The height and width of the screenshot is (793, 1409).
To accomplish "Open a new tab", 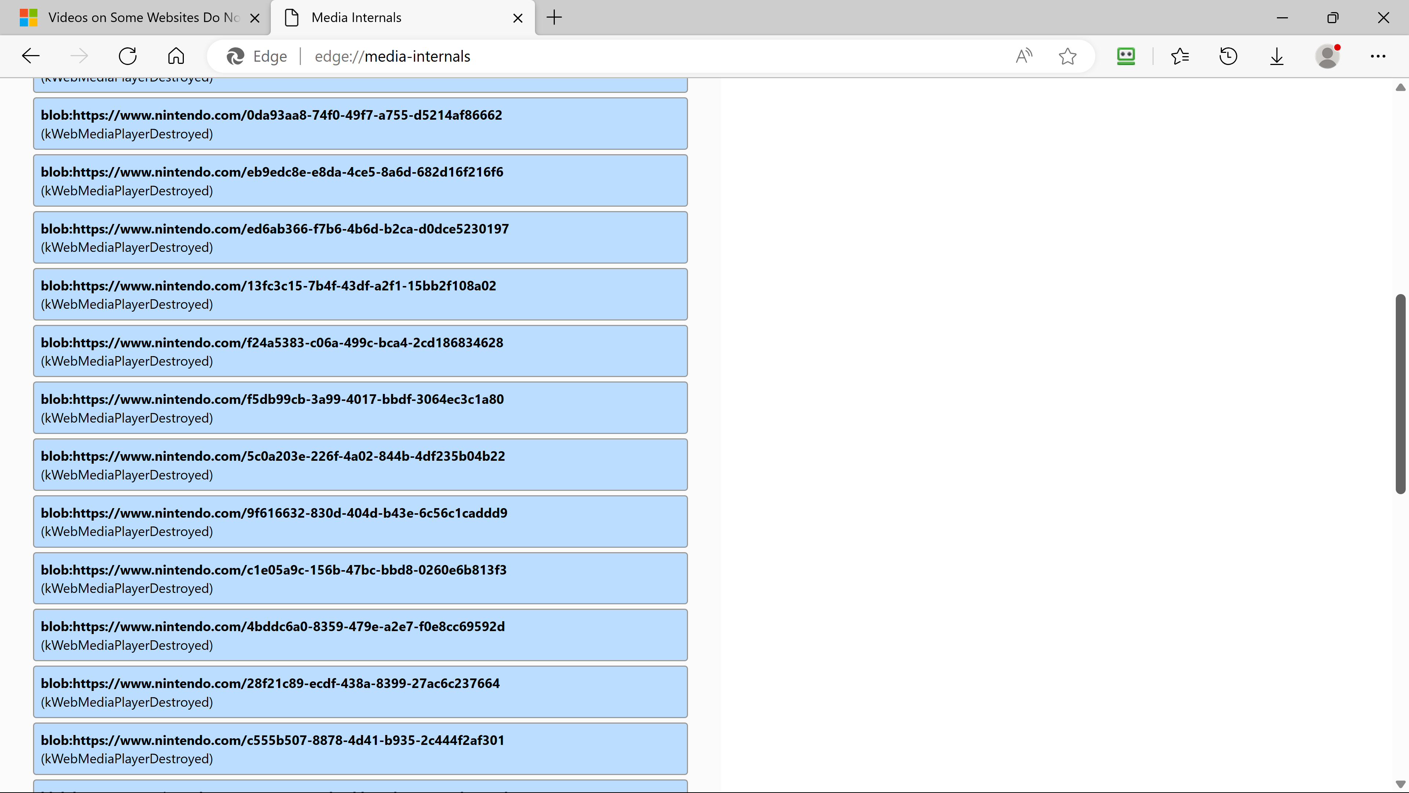I will click(554, 18).
